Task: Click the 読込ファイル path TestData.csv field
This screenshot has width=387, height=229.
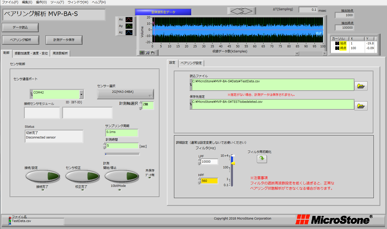Action: tap(273, 85)
